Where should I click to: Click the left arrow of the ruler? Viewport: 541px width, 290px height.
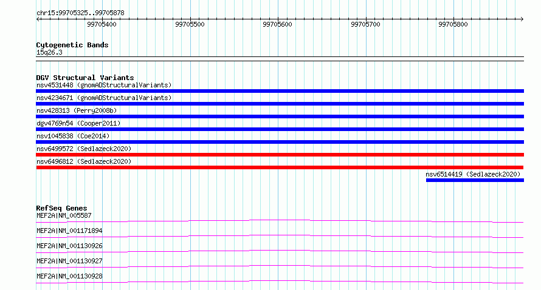[x=38, y=19]
